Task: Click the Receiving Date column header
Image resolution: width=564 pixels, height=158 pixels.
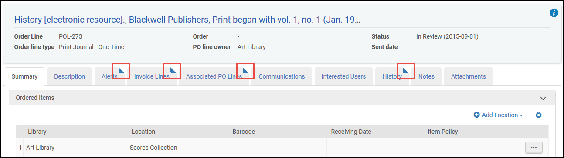Action: click(x=351, y=132)
